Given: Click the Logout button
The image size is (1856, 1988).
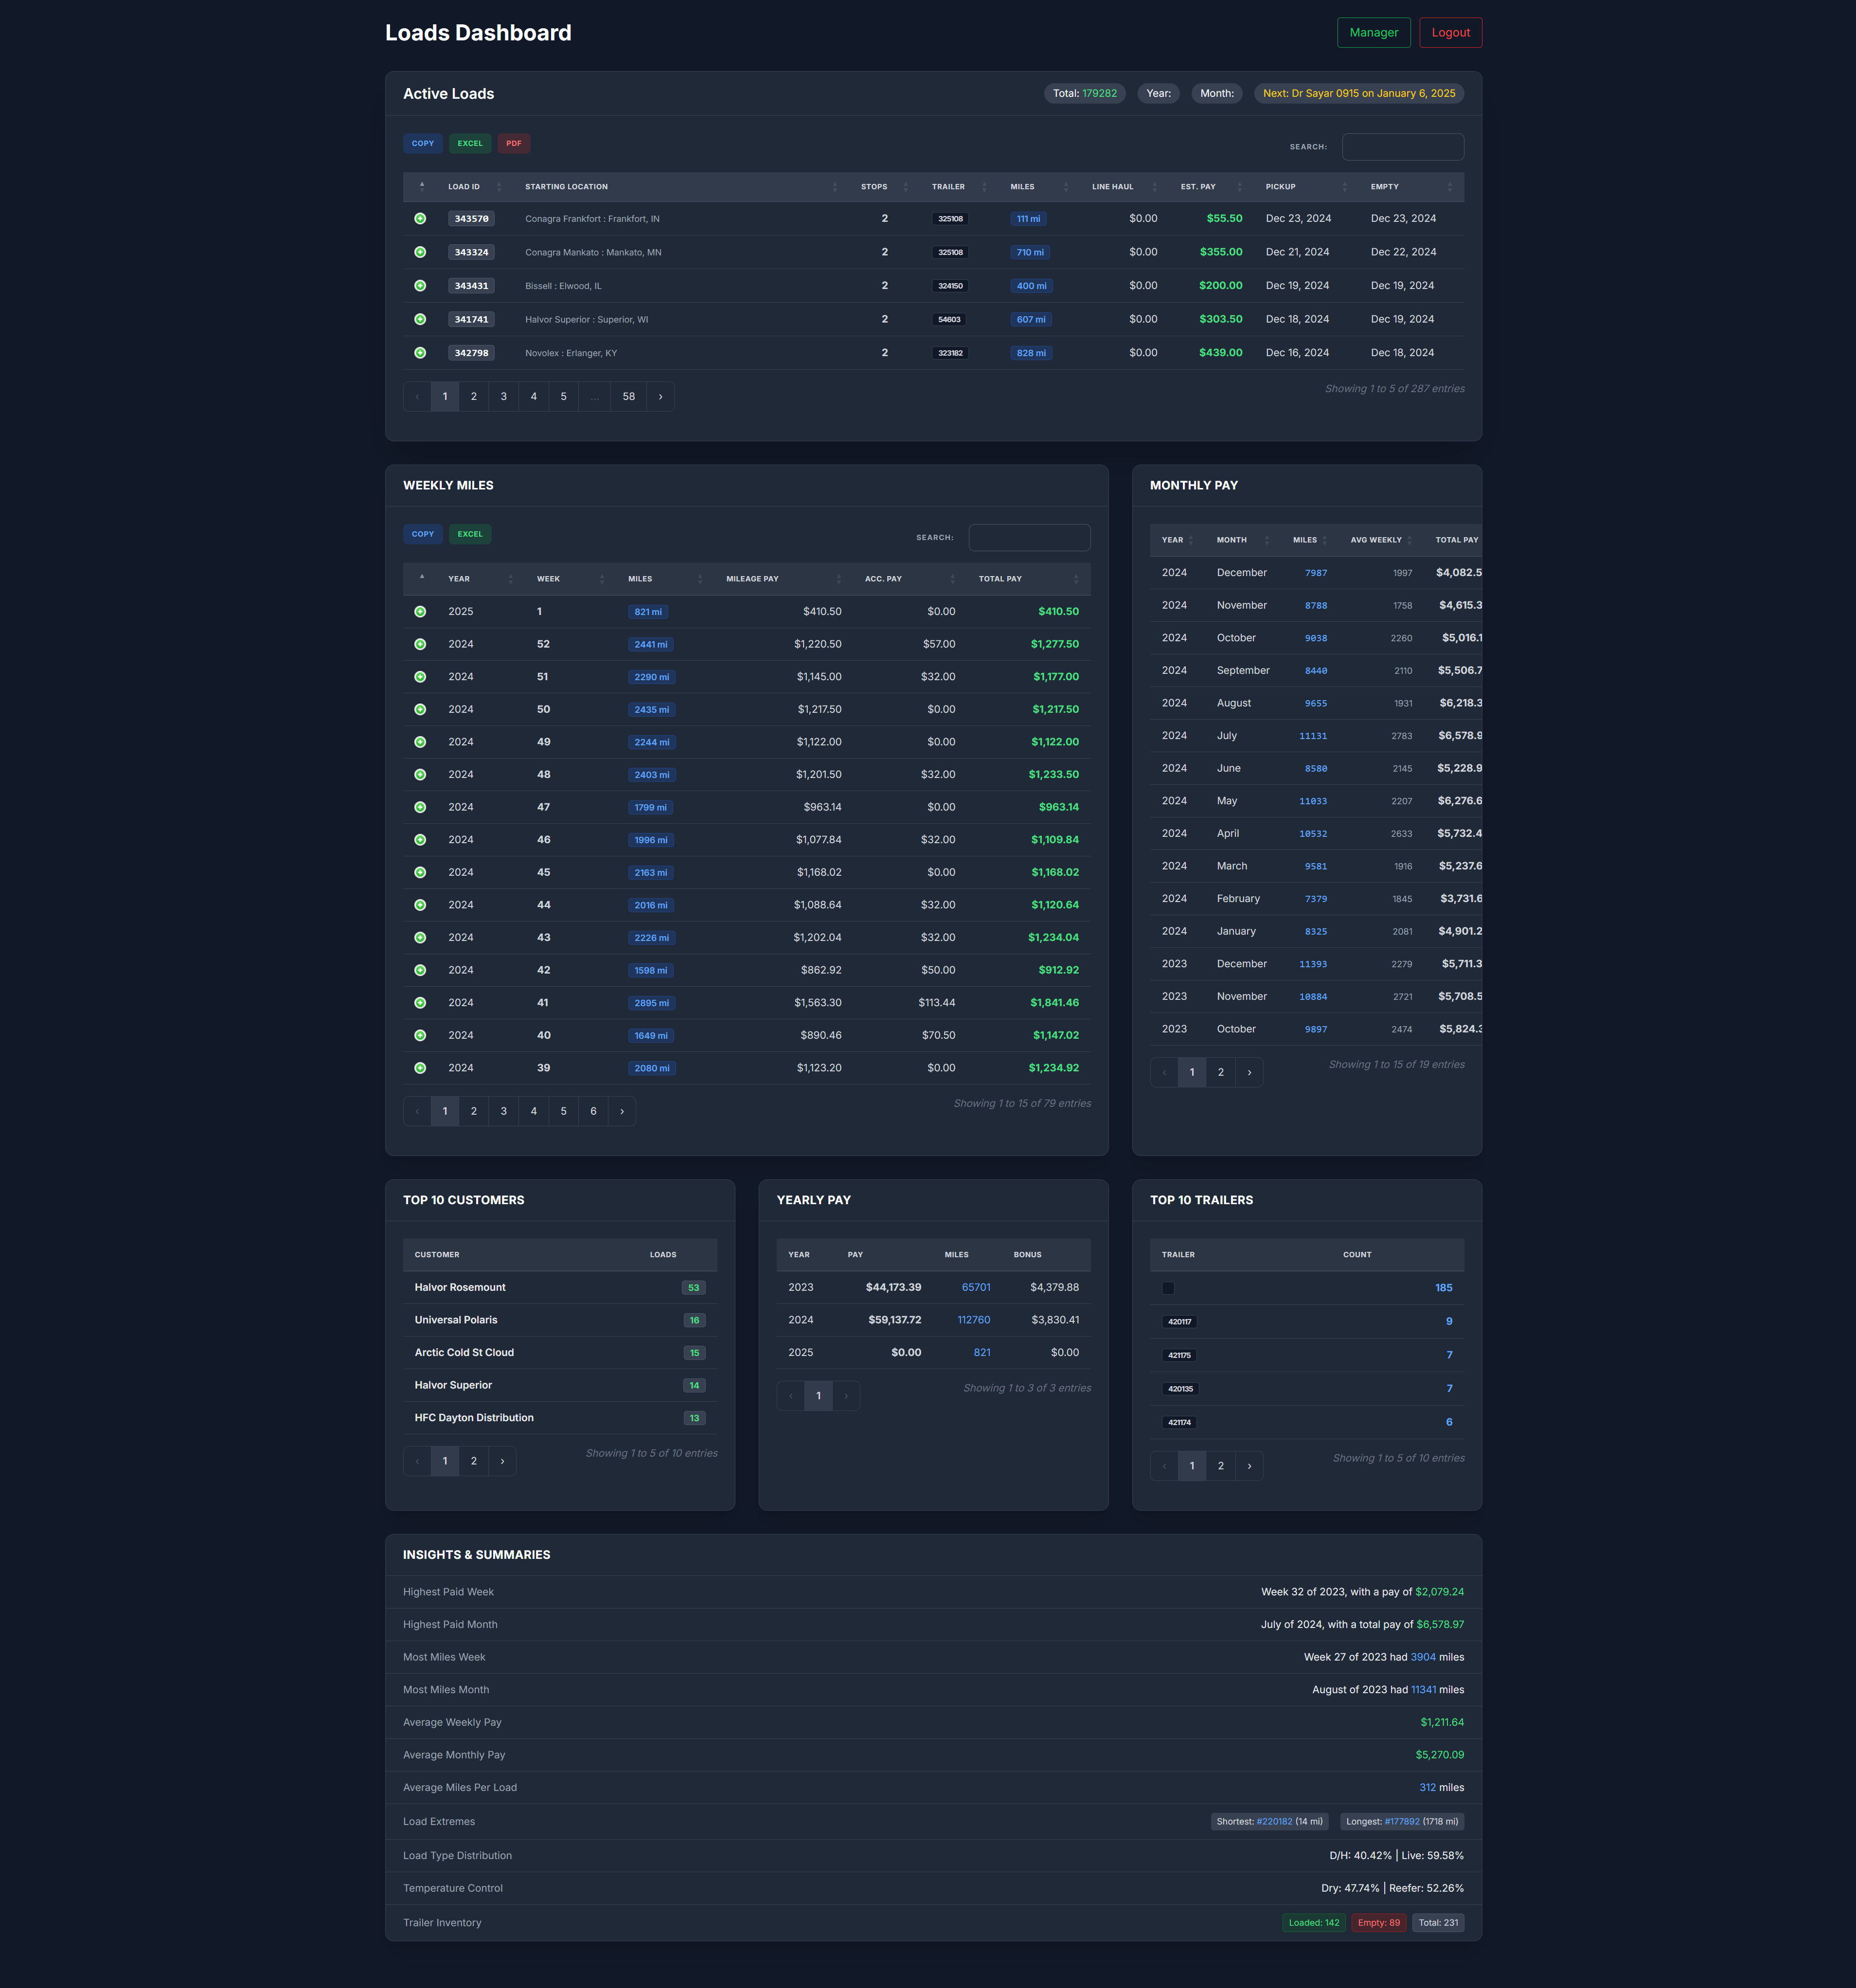Looking at the screenshot, I should [1450, 32].
